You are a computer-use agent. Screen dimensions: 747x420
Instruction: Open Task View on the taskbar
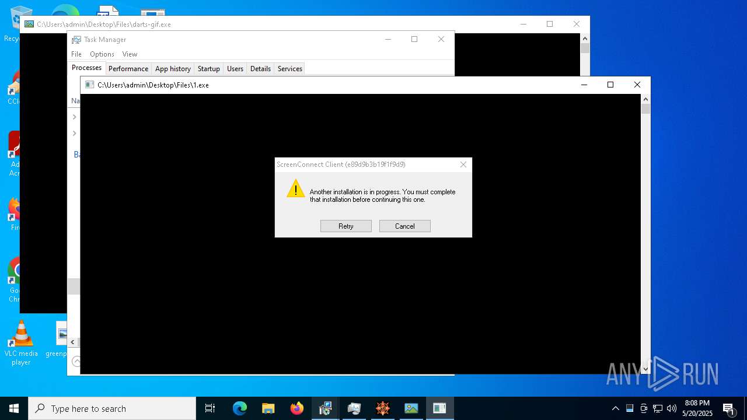click(x=210, y=408)
